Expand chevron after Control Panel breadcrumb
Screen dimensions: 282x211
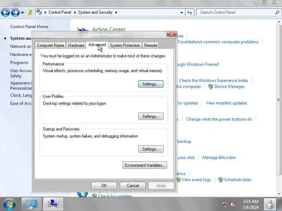(x=75, y=12)
